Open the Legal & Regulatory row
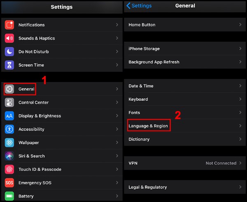This screenshot has height=202, width=247. tap(148, 187)
